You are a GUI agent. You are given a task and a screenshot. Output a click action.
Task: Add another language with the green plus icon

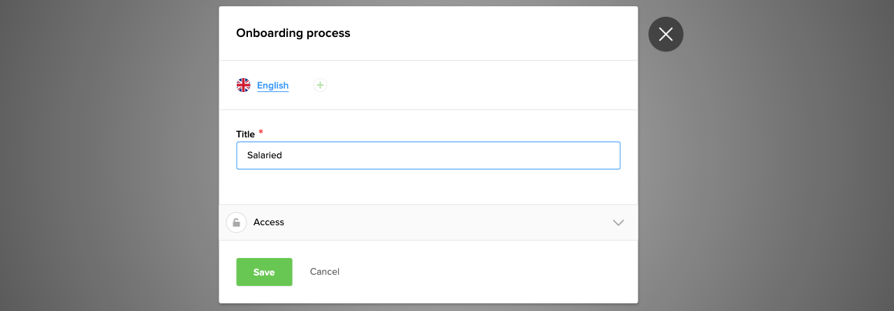point(320,85)
